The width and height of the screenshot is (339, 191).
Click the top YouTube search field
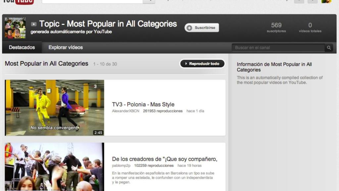pos(92,1)
